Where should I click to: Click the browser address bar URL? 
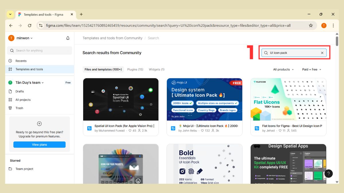tap(168, 25)
